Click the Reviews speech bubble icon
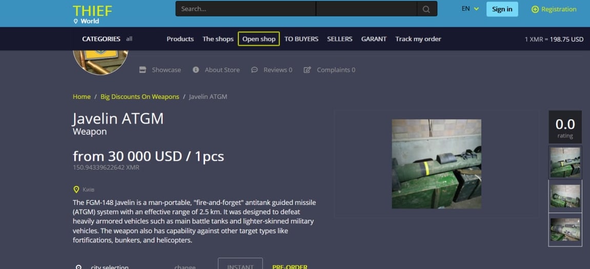This screenshot has height=269, width=590. point(254,70)
